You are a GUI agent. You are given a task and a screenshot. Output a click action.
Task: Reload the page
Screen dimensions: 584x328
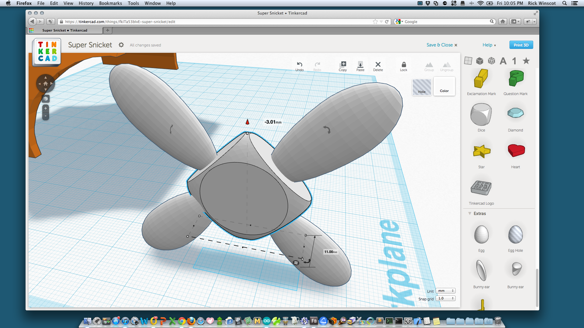(387, 22)
